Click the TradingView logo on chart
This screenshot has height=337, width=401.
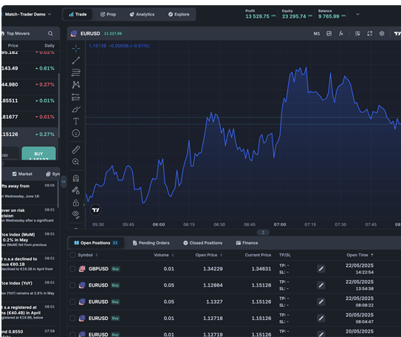point(96,210)
